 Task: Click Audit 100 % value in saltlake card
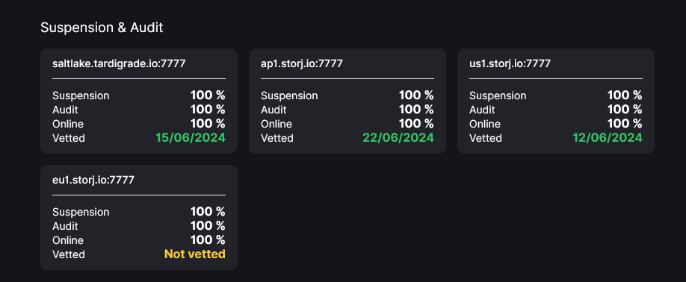pos(208,110)
